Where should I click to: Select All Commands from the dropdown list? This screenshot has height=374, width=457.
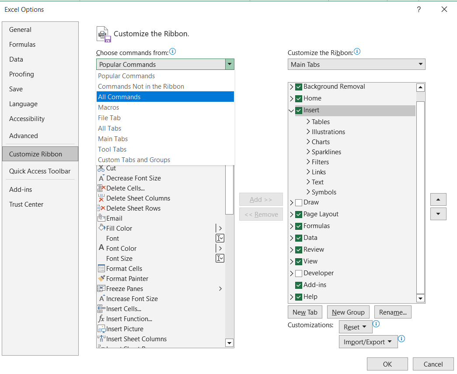click(165, 97)
